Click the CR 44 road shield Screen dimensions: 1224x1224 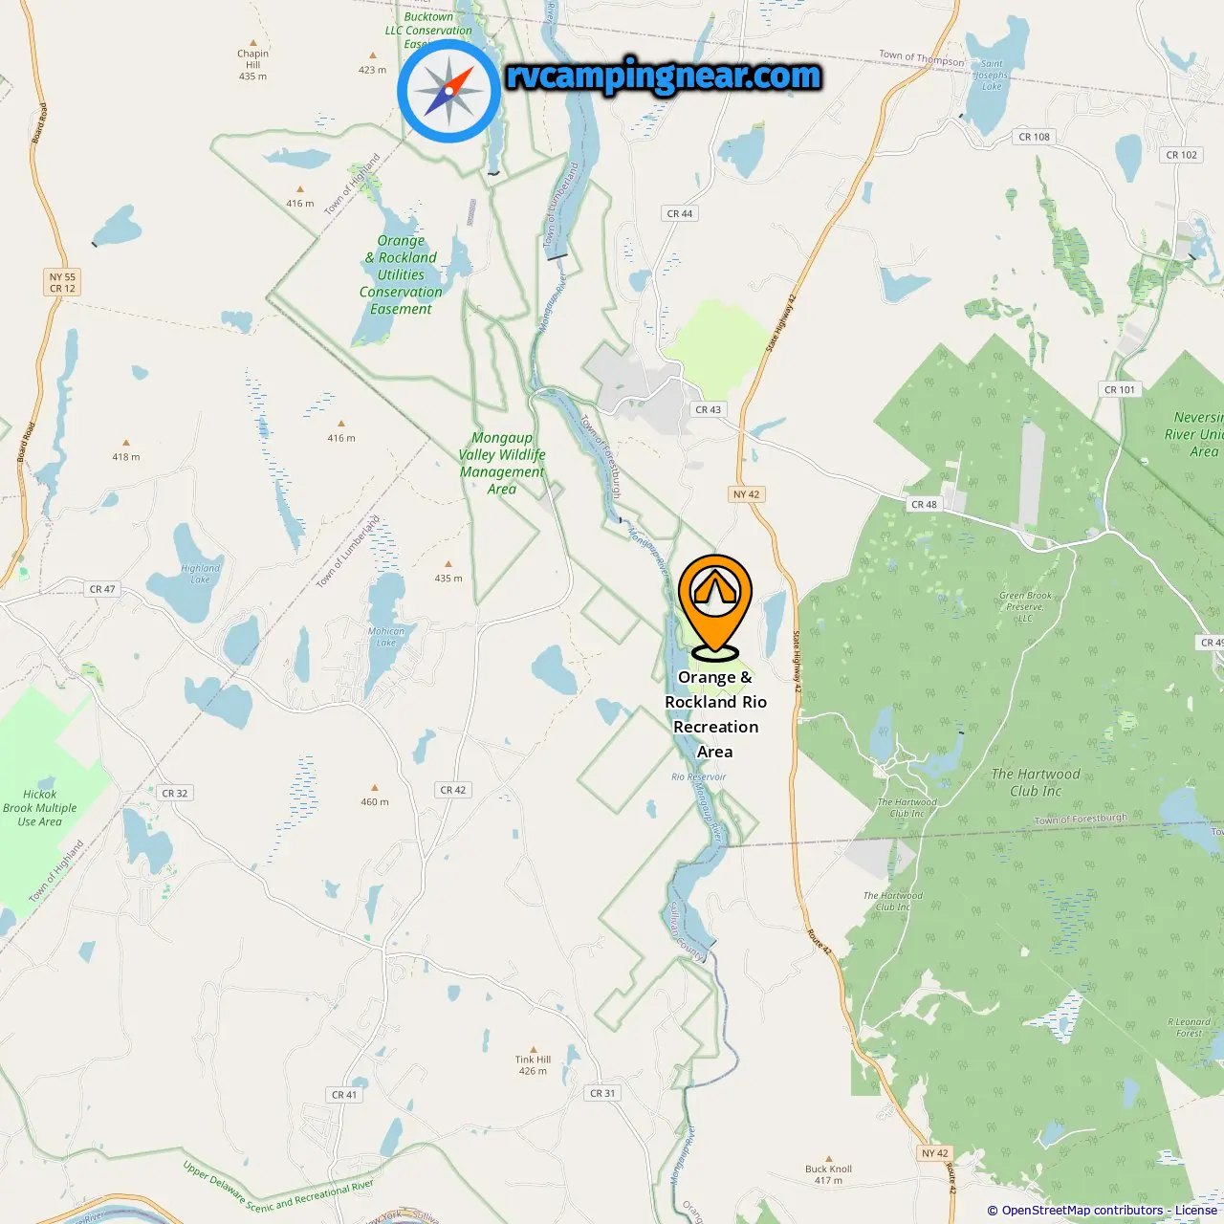pos(680,213)
